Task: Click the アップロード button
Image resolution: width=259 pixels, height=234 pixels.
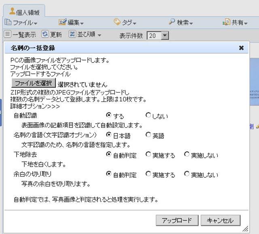Action: [177, 220]
